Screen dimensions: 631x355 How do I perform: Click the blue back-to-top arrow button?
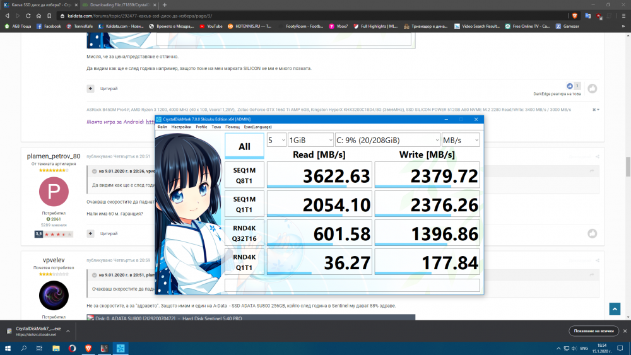pyautogui.click(x=615, y=309)
